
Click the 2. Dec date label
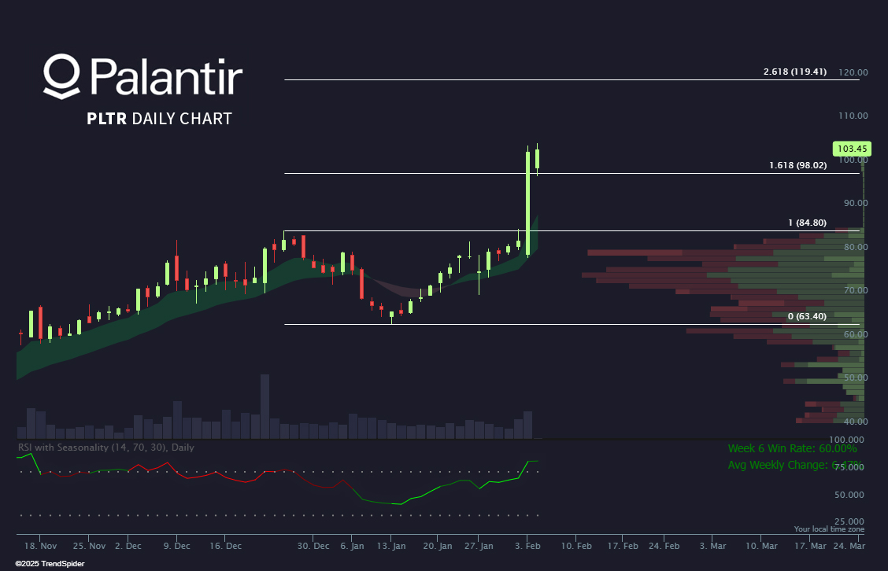(128, 546)
